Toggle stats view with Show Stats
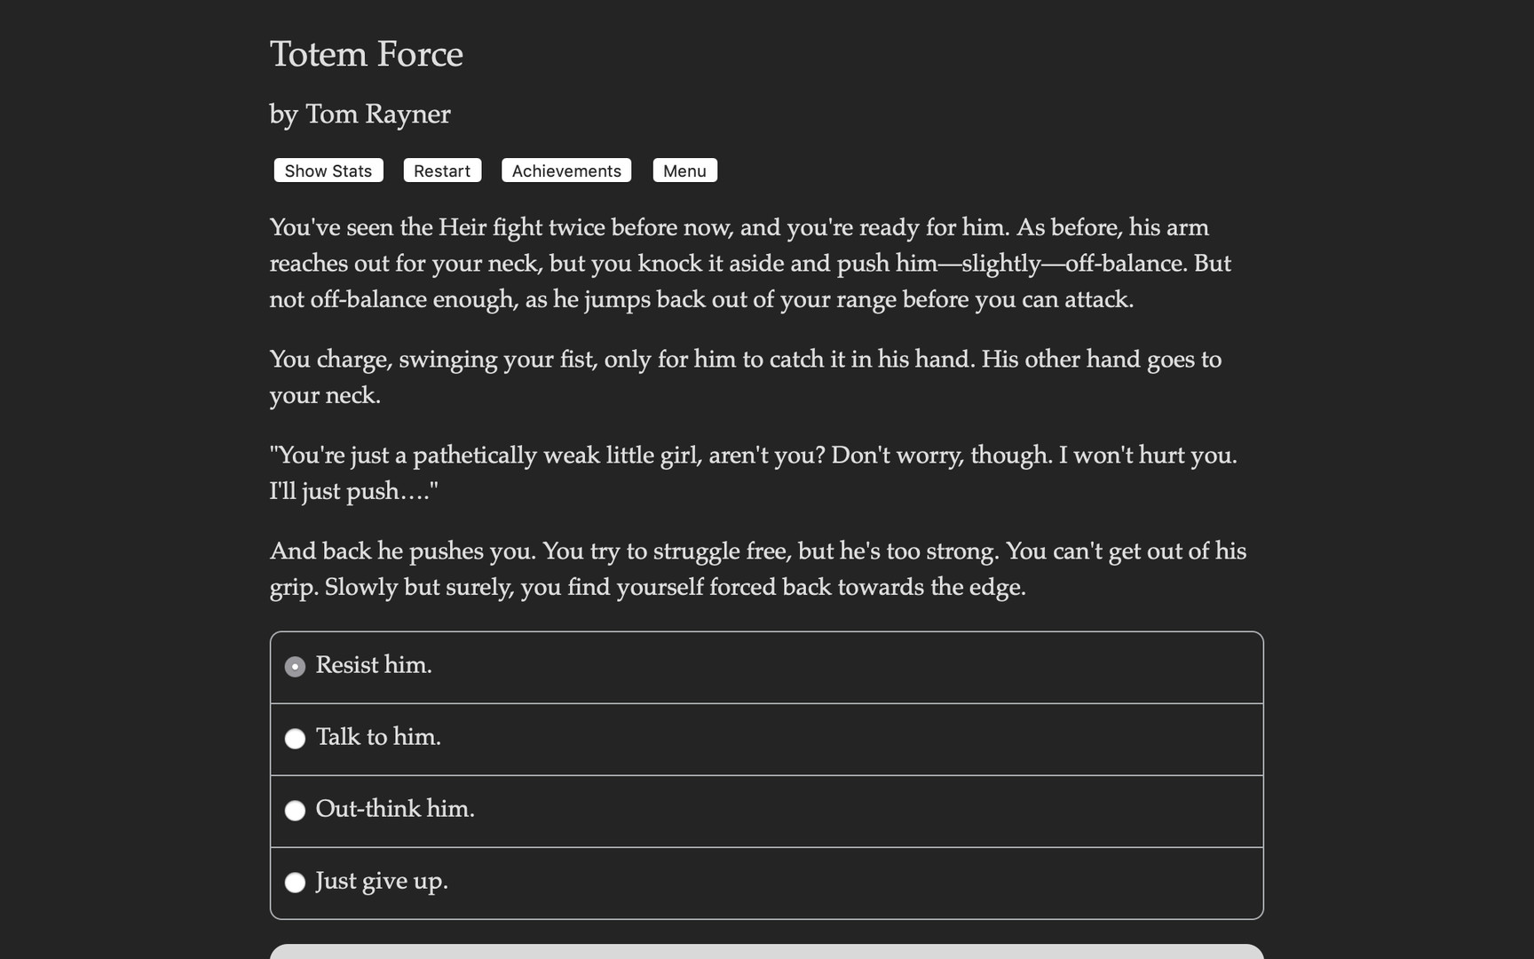 (x=328, y=170)
